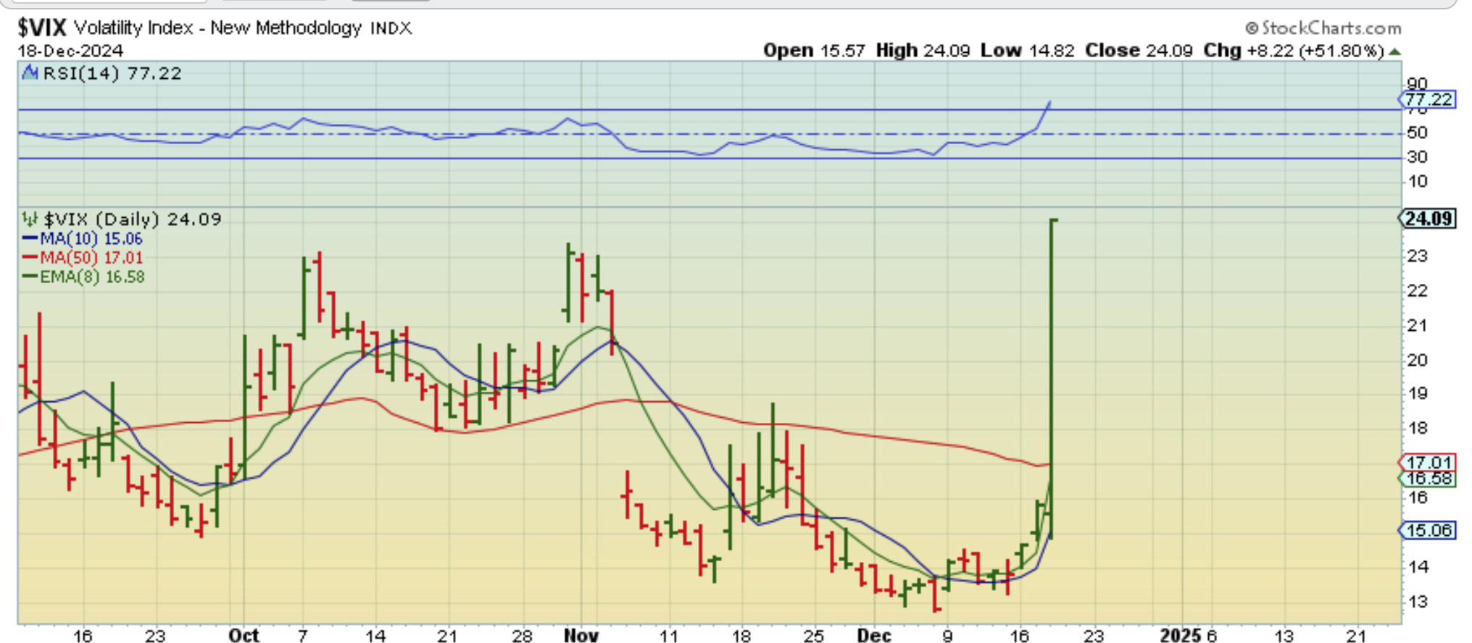Click the green up-arrow change indicator
Screen dimensions: 1472x643
1395,51
